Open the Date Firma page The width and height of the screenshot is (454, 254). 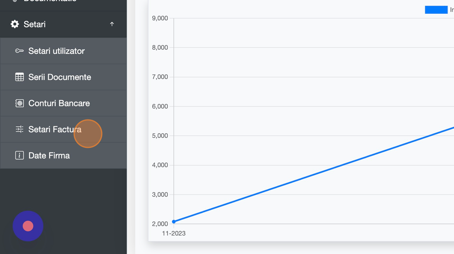(x=49, y=156)
